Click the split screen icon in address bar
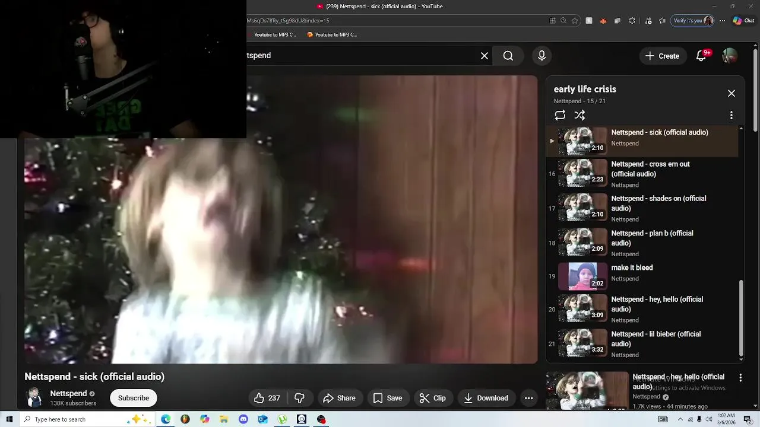Screen dimensions: 760x427 tap(553, 20)
